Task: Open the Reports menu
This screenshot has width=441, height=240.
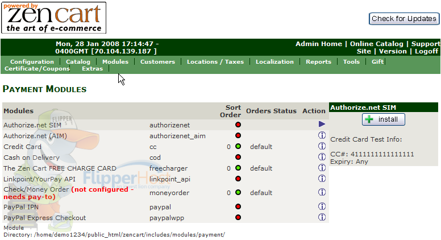Action: click(x=318, y=61)
